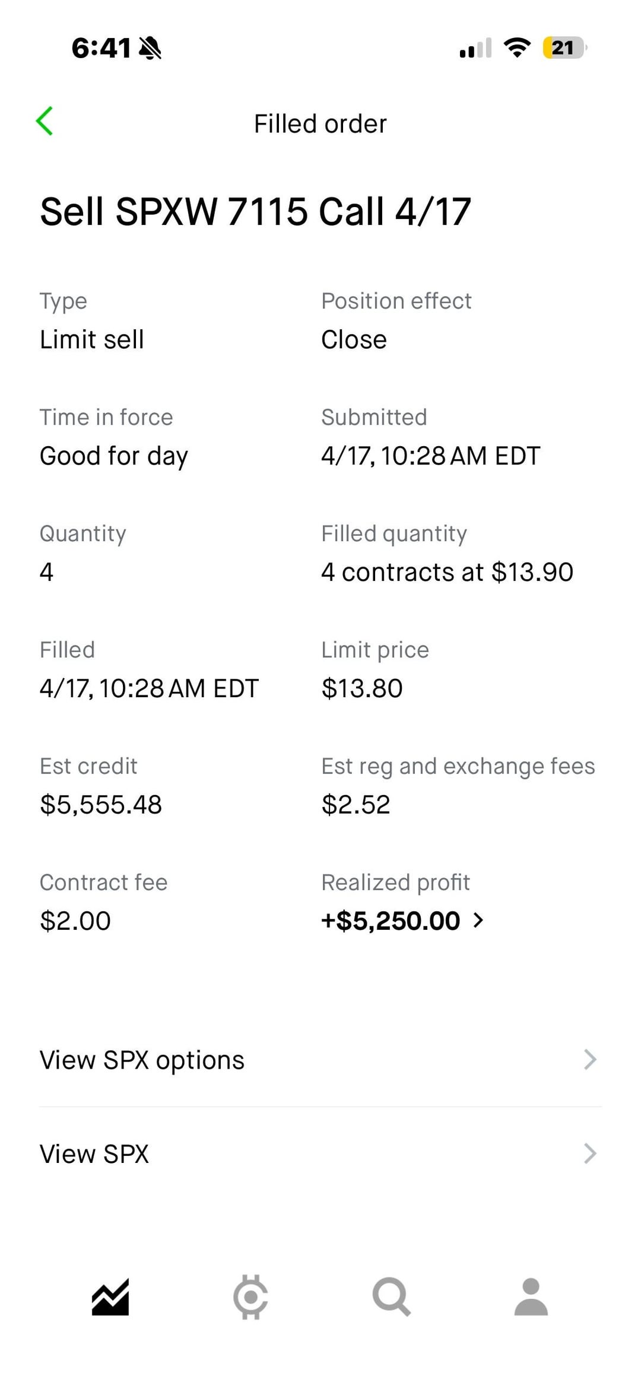Tap the cellular signal bars
The width and height of the screenshot is (641, 1389).
pos(475,48)
